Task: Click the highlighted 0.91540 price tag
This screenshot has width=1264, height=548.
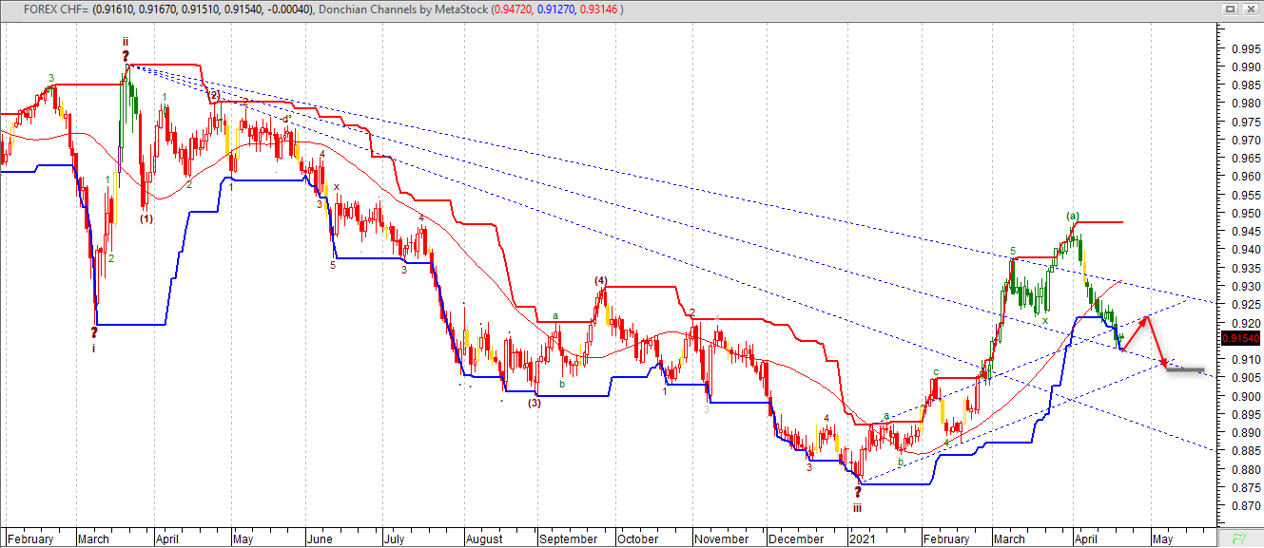Action: pos(1240,337)
